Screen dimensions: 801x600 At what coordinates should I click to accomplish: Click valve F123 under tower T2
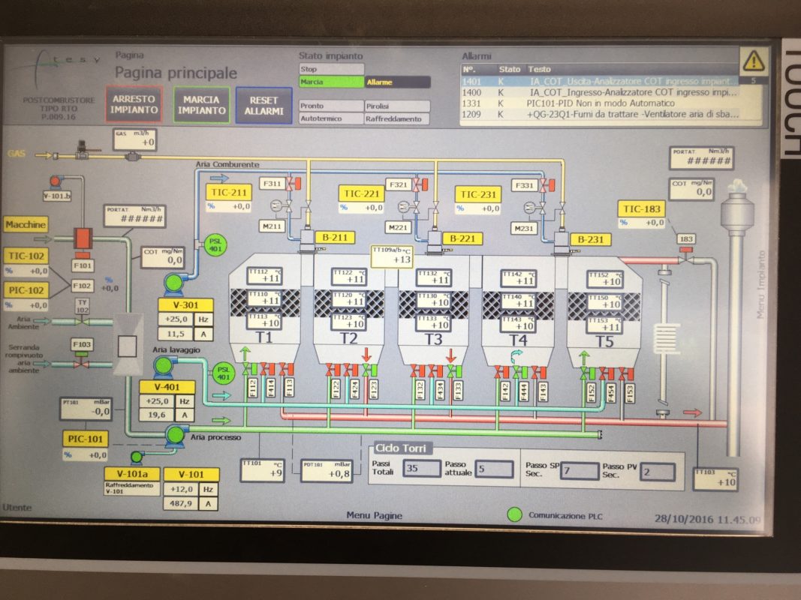click(369, 370)
